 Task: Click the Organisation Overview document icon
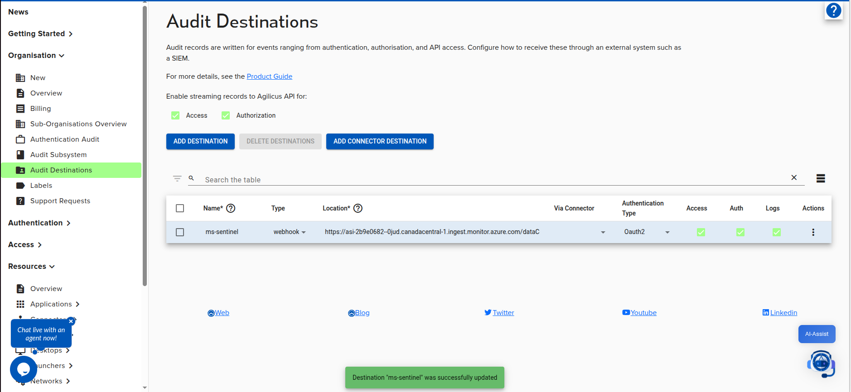(x=20, y=93)
